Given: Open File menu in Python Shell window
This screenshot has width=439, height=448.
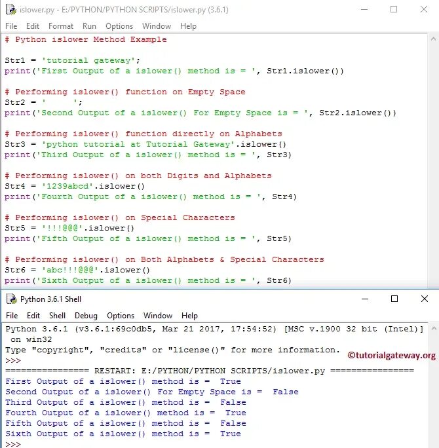Looking at the screenshot, I should [12, 316].
